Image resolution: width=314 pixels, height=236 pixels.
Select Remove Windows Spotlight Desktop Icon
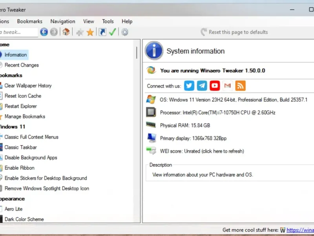[x=47, y=188]
